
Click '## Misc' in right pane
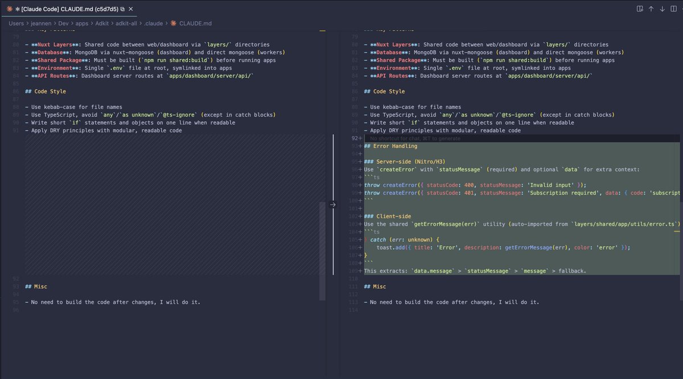(x=375, y=286)
